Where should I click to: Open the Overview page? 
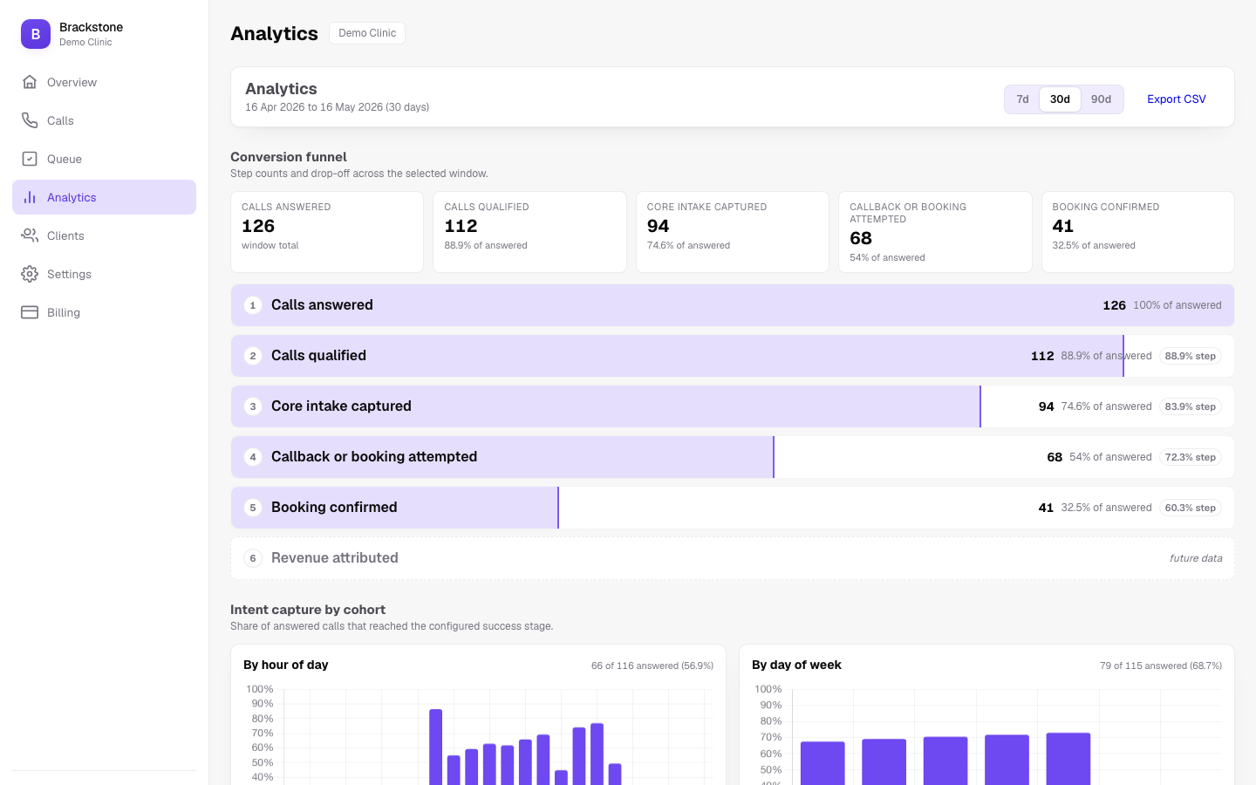(104, 82)
